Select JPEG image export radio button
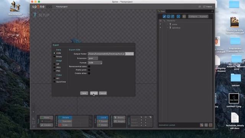 54,67
